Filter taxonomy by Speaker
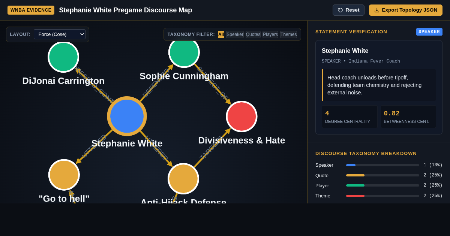Viewport: 450px width, 236px height. (235, 34)
